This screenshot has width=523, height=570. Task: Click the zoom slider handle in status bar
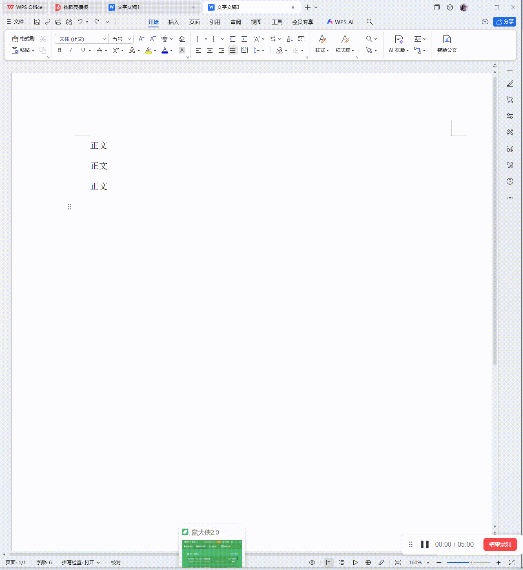pyautogui.click(x=471, y=563)
